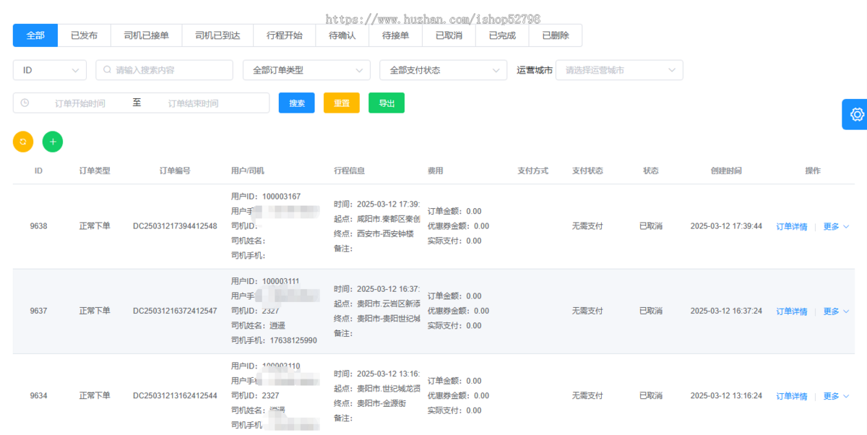This screenshot has width=867, height=435.
Task: Switch to the 已取消 tab
Action: 449,35
